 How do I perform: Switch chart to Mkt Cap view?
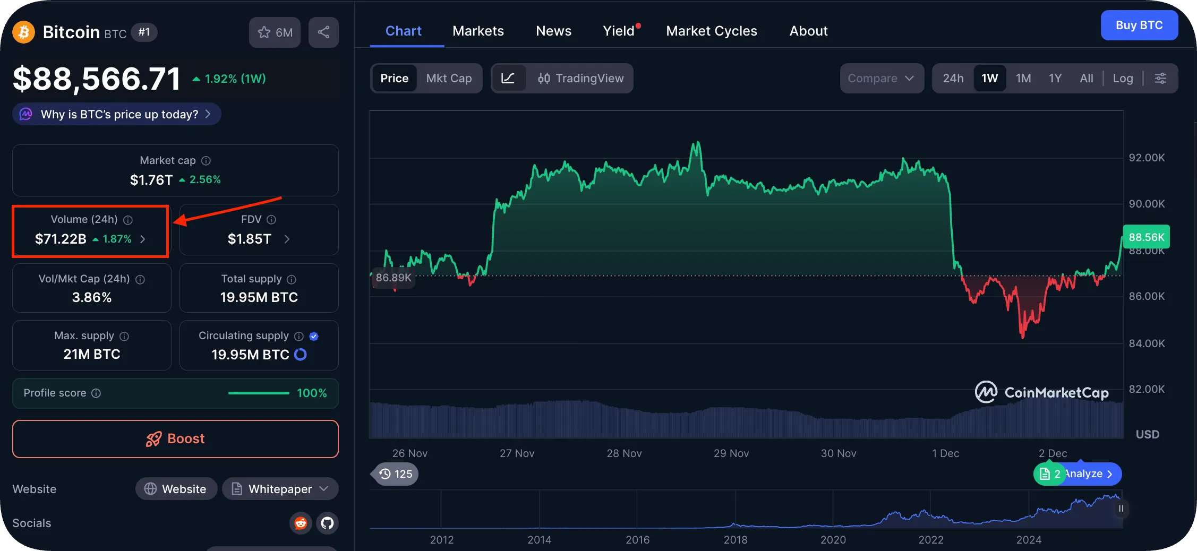449,78
